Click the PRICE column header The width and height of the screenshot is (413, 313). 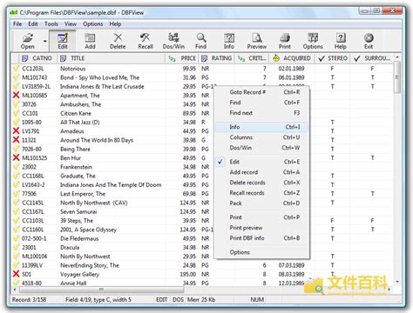182,58
